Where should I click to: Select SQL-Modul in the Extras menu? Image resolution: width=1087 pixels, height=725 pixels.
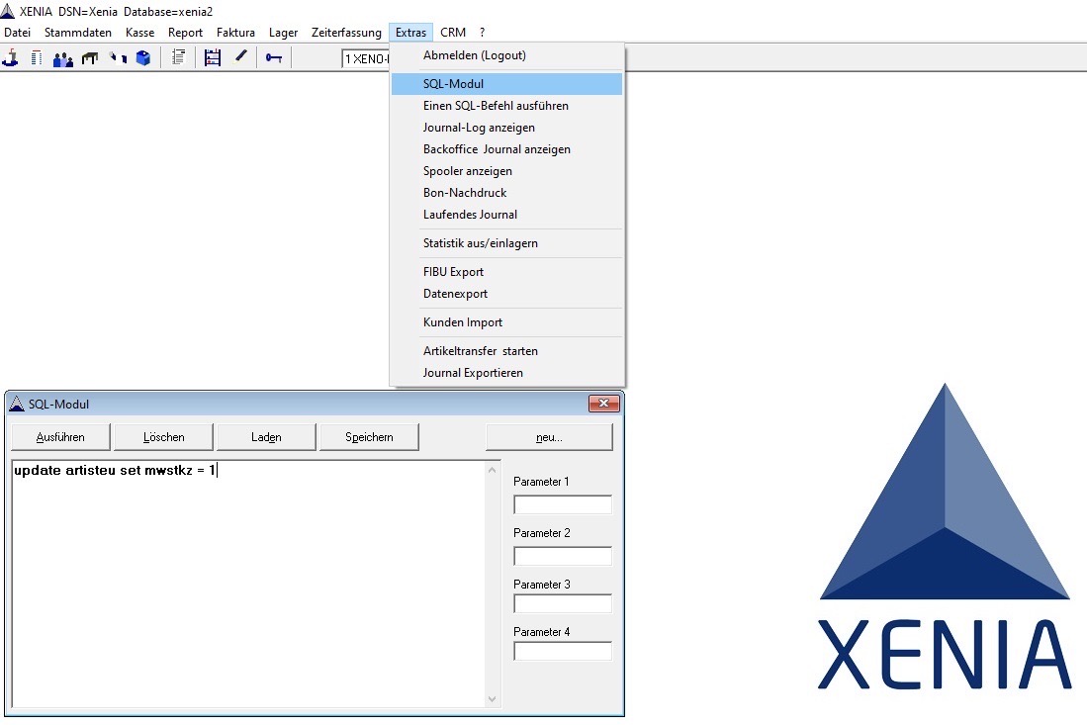point(506,84)
